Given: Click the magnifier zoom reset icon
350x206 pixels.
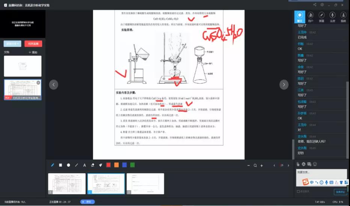Looking at the screenshot, I should pos(255,166).
